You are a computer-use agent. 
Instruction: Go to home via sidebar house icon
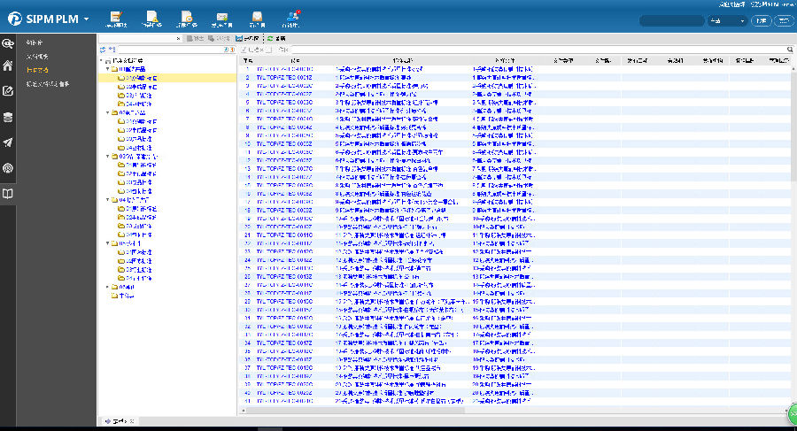pyautogui.click(x=8, y=65)
